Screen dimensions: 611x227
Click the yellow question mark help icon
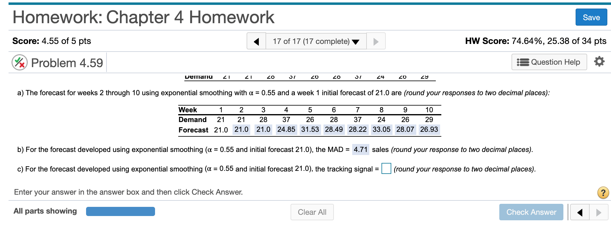pyautogui.click(x=603, y=192)
